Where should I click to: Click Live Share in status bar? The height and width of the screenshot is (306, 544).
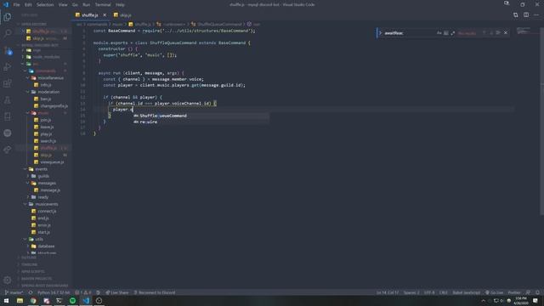117,292
